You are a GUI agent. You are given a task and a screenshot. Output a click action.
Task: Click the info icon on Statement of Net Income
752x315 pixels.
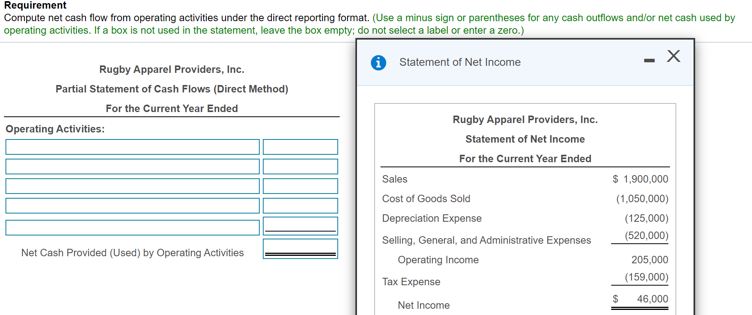click(378, 62)
